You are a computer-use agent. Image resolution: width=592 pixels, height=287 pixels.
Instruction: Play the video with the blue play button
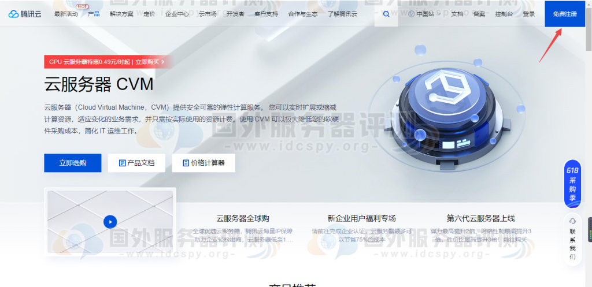[x=110, y=222]
